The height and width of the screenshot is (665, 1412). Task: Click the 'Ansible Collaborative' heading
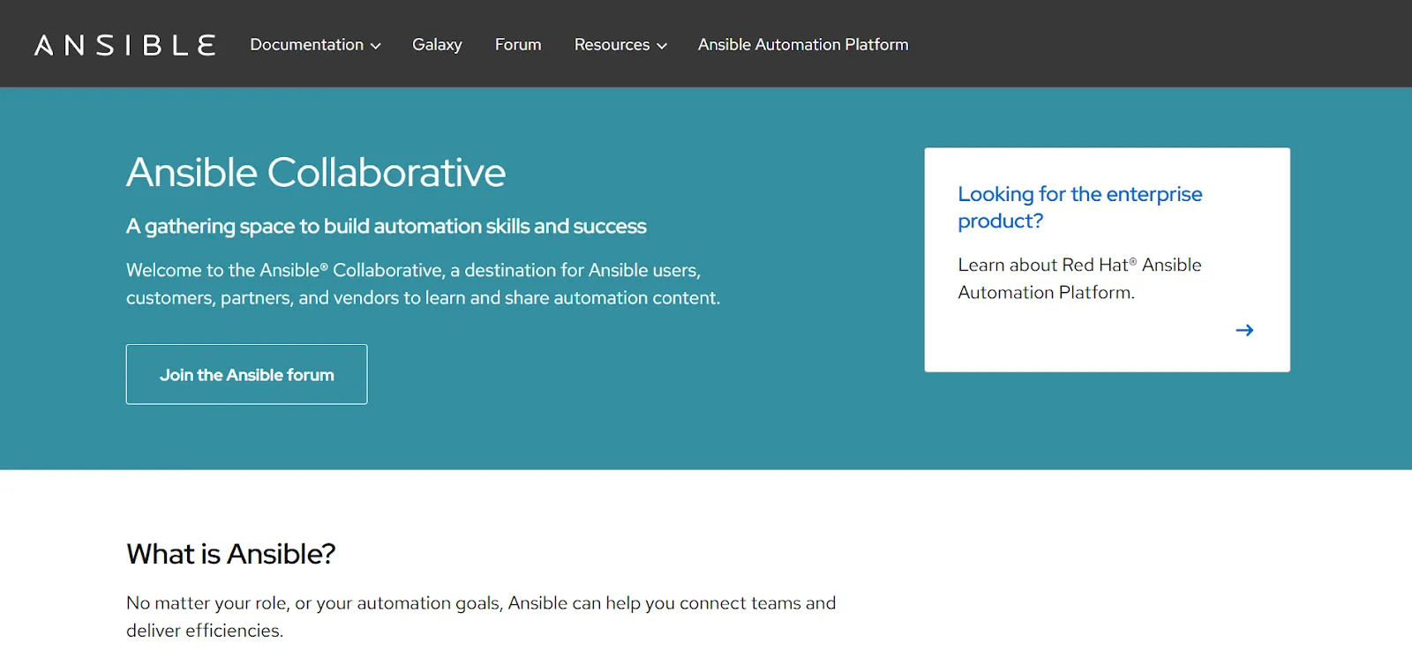[x=316, y=172]
